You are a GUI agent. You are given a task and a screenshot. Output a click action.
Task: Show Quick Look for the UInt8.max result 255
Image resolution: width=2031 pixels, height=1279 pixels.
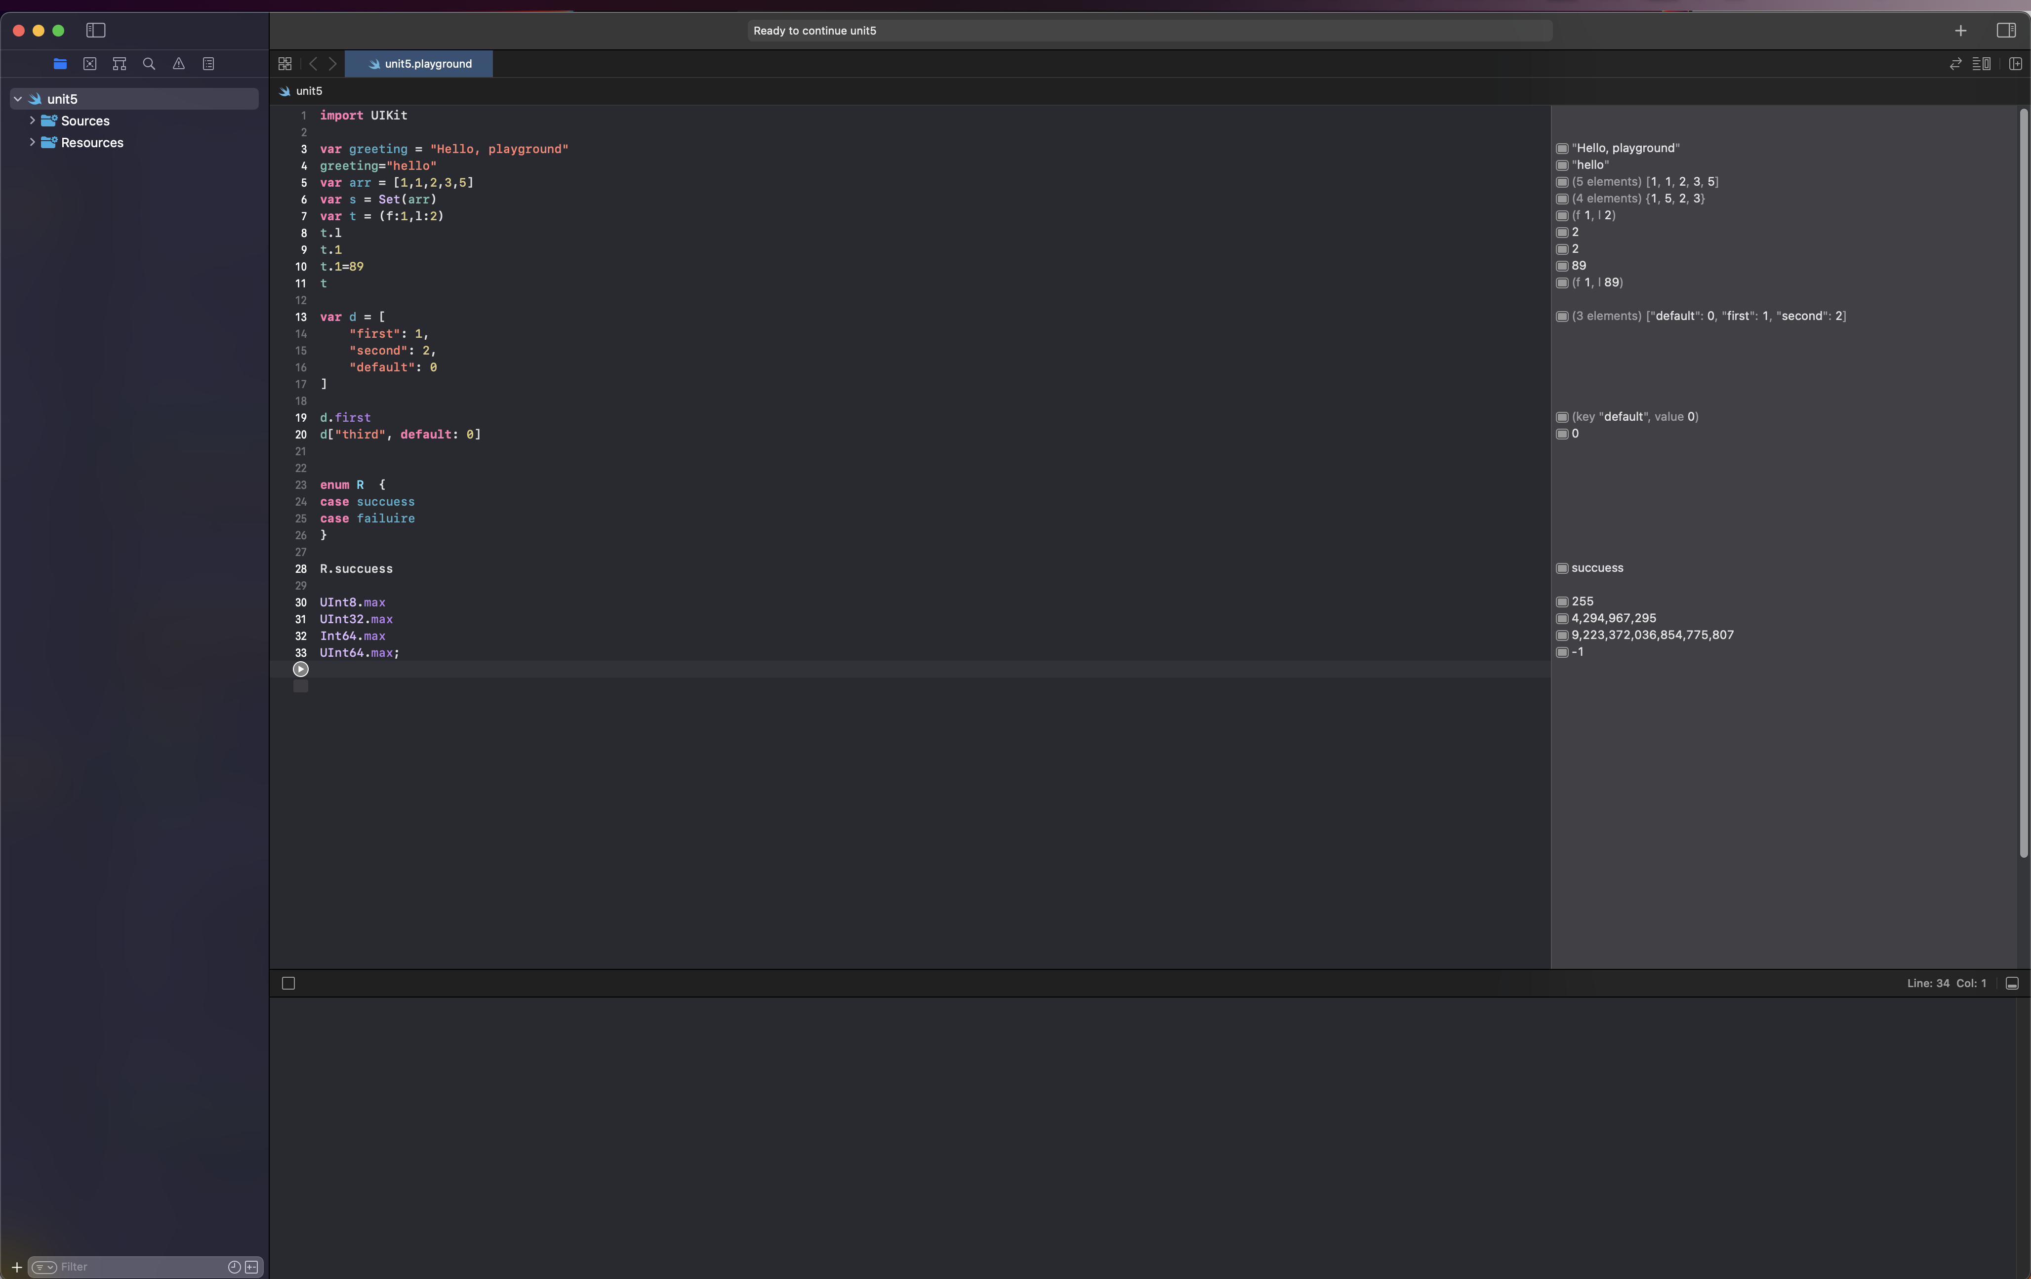[1562, 602]
